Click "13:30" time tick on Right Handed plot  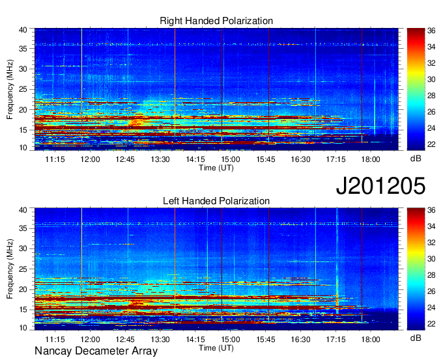point(160,159)
